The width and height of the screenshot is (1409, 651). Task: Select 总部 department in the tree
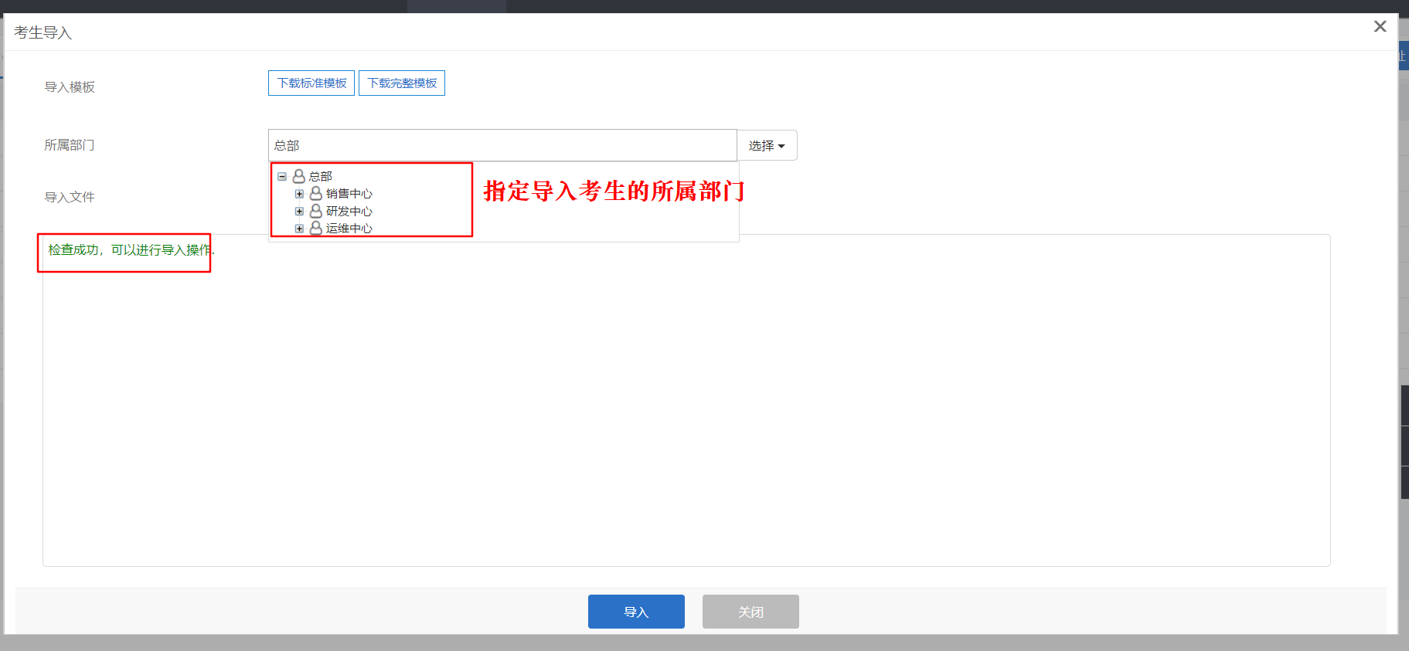[321, 177]
